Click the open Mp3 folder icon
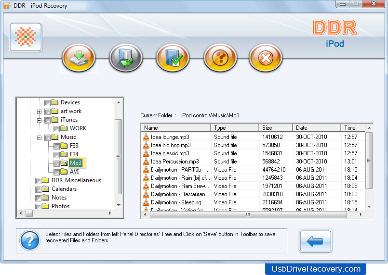 pos(64,163)
